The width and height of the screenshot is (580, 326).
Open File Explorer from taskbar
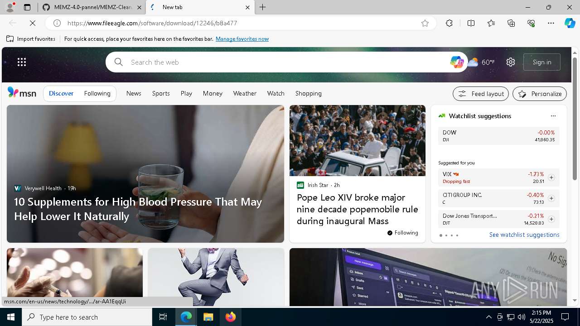[208, 317]
